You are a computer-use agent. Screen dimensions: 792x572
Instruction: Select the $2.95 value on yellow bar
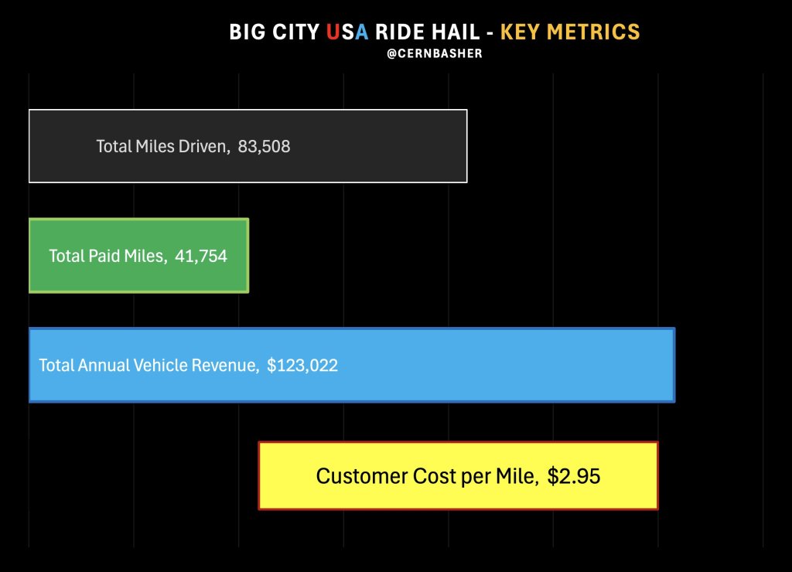pyautogui.click(x=574, y=476)
